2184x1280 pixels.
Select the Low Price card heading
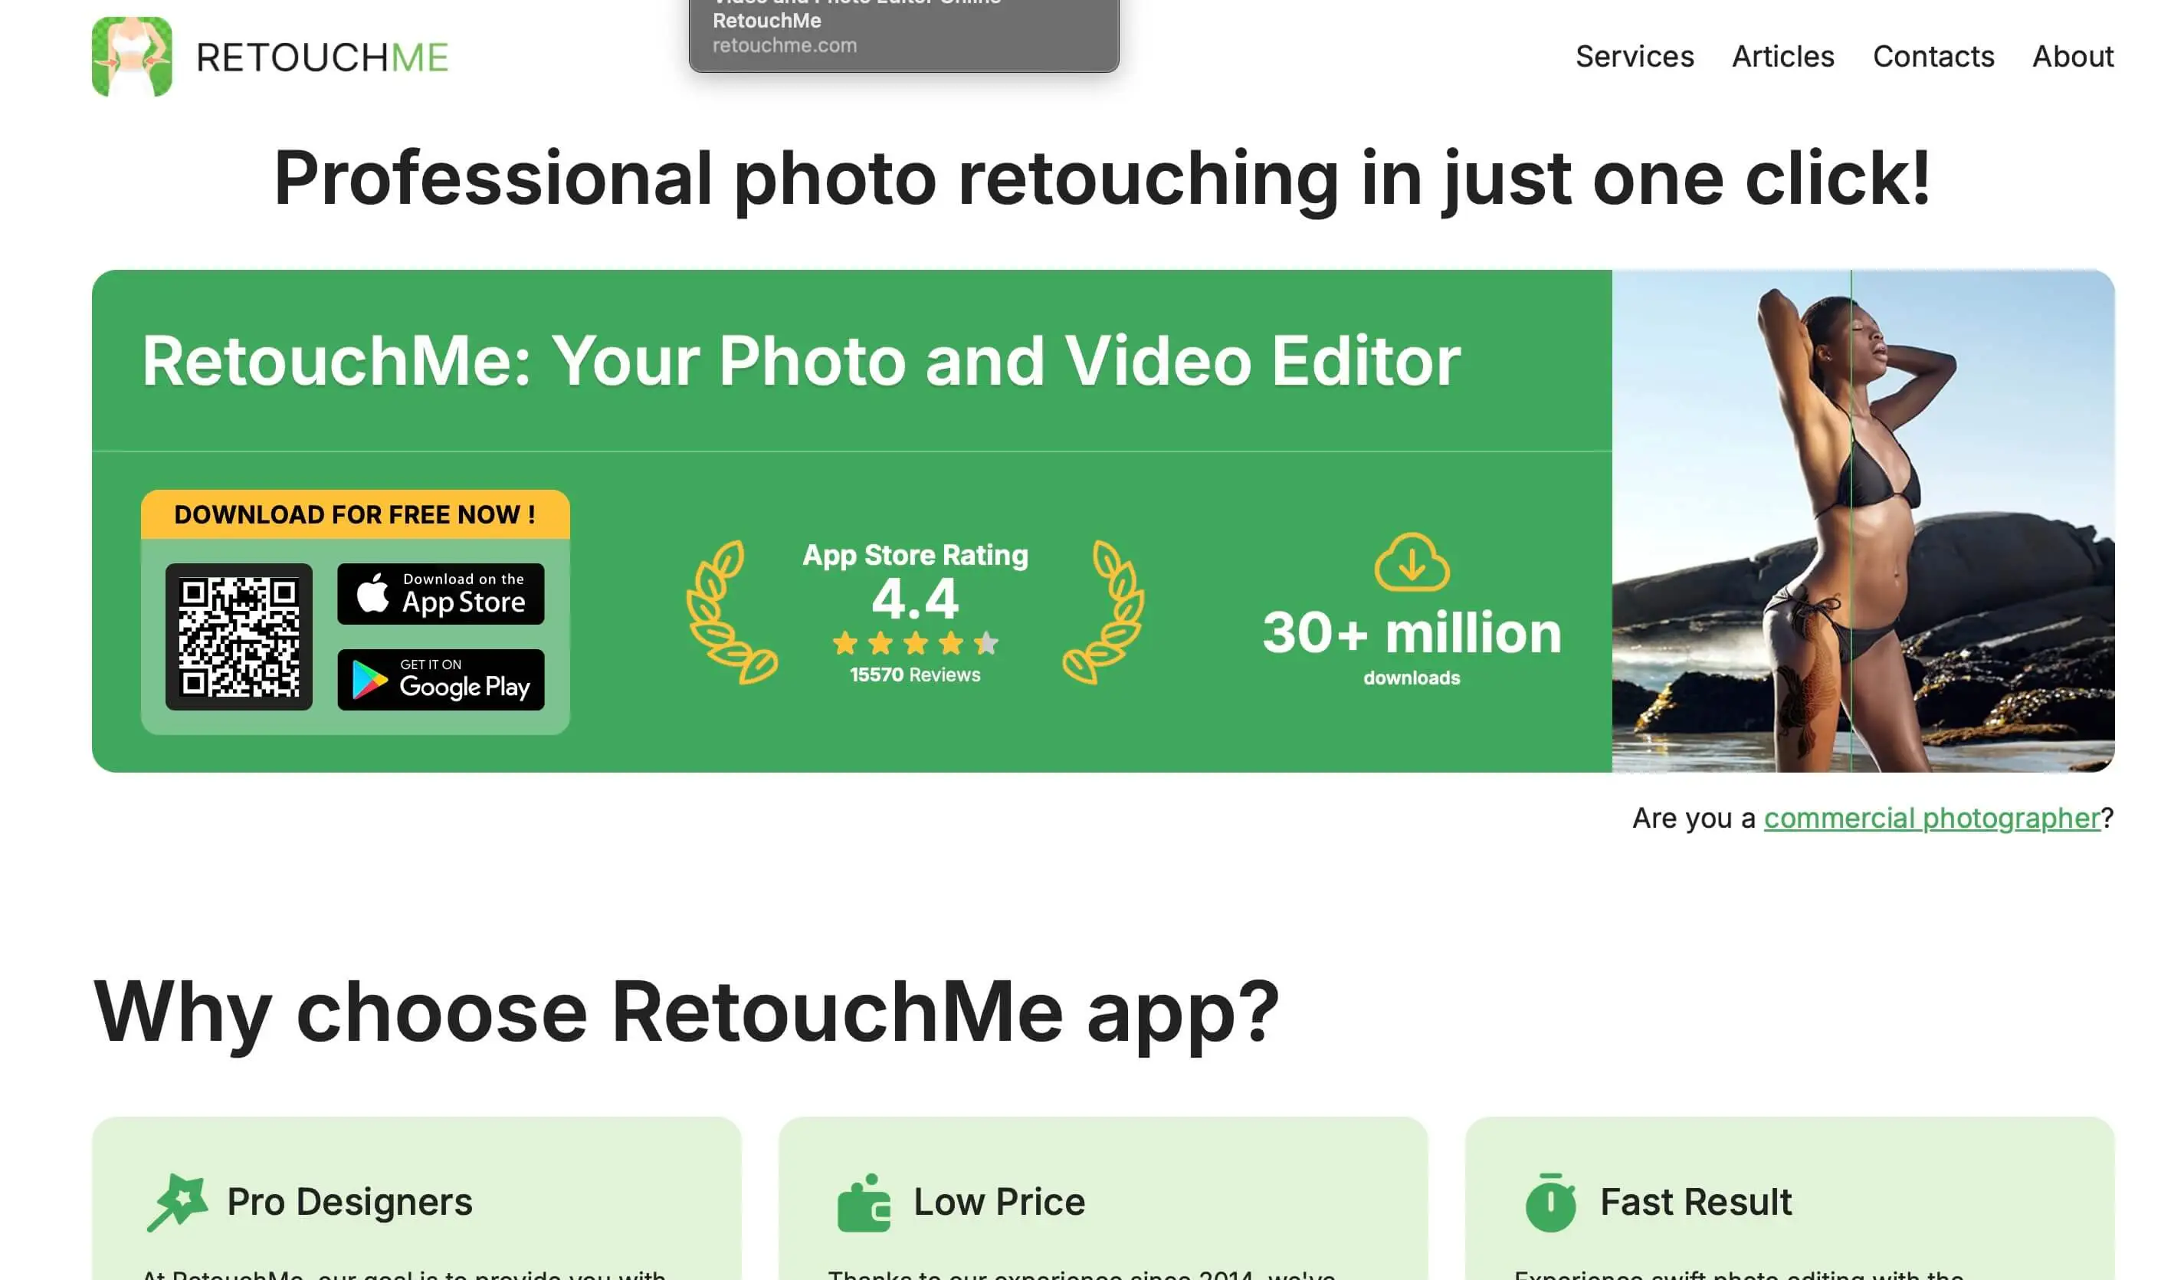pos(999,1201)
